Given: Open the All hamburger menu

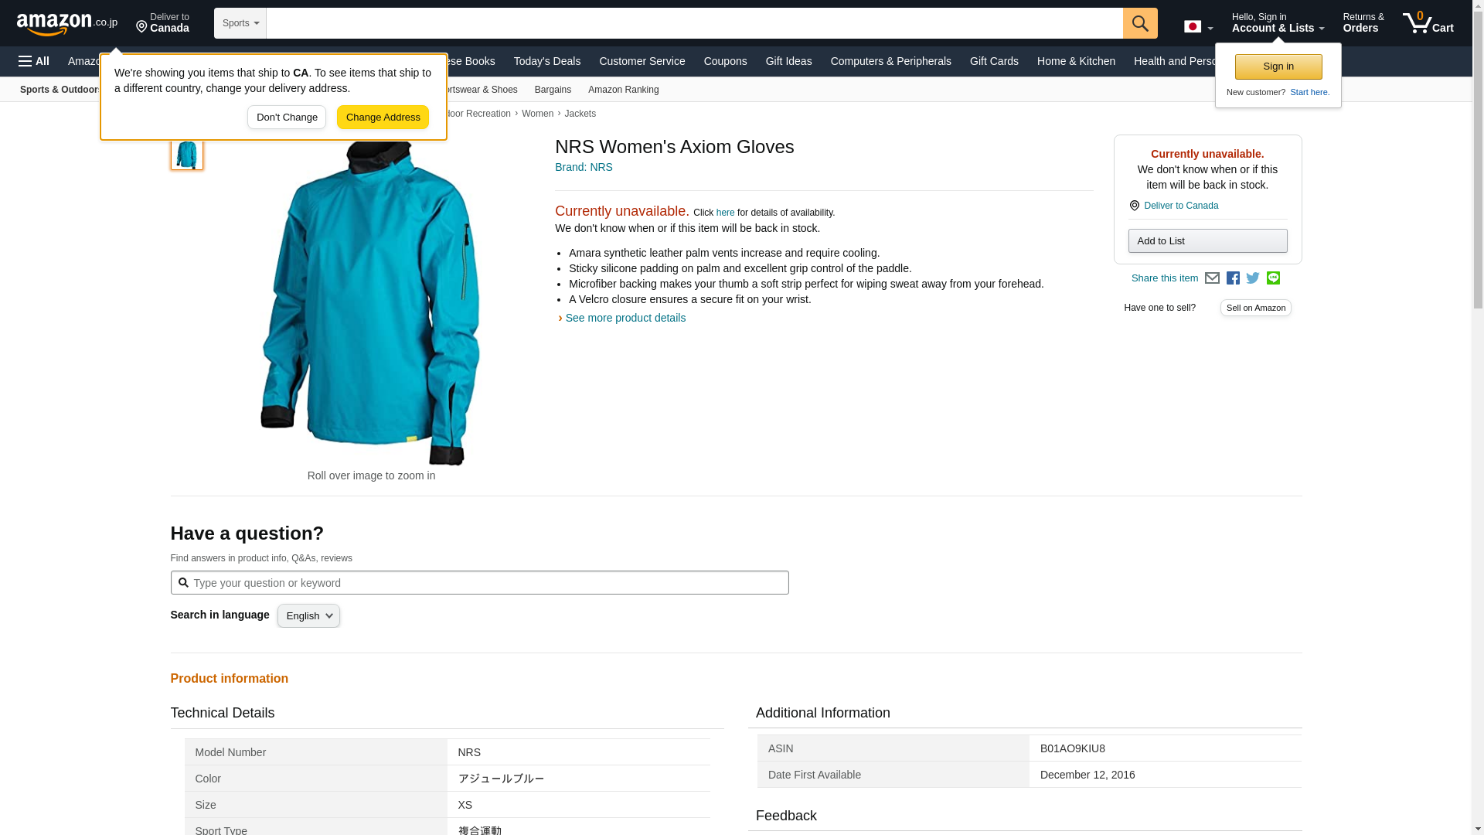Looking at the screenshot, I should (x=34, y=61).
